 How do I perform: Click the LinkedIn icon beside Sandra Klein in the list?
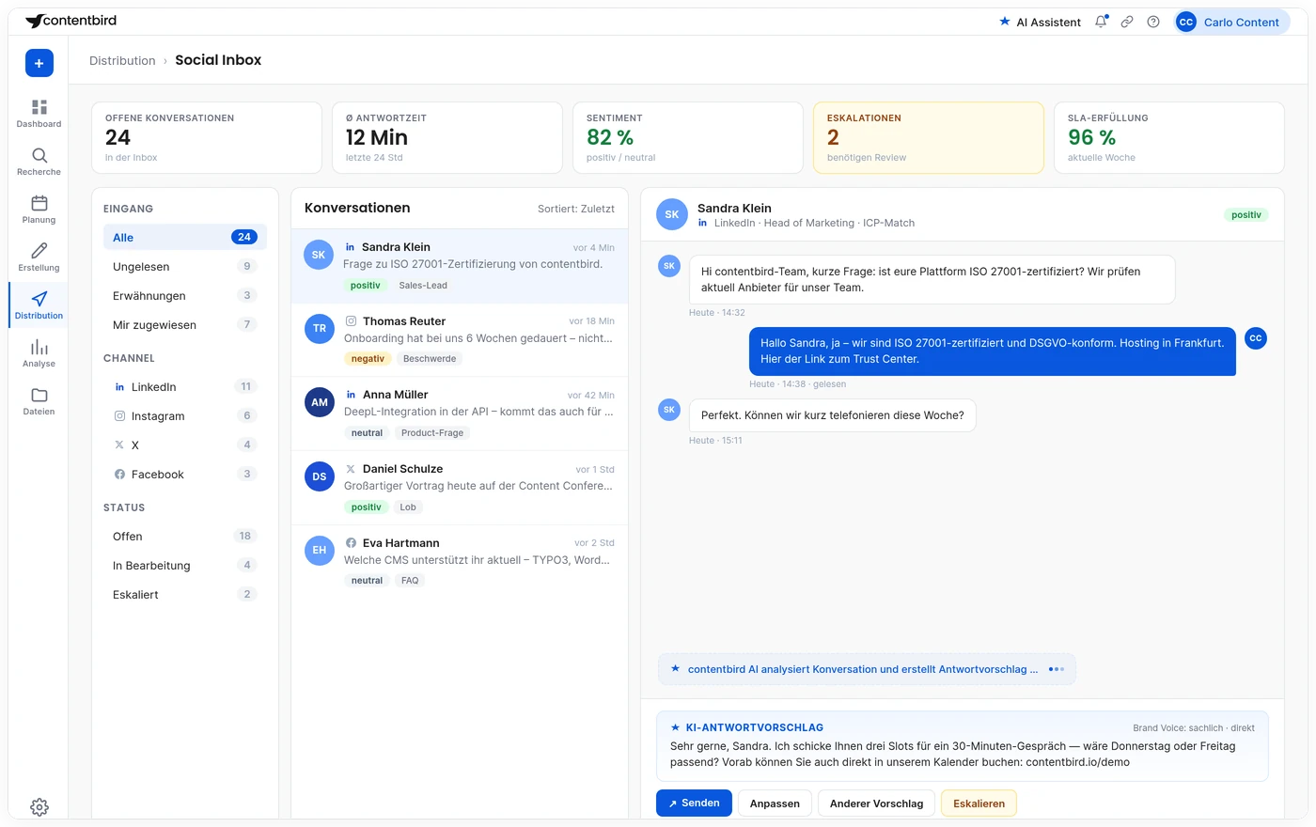coord(351,247)
